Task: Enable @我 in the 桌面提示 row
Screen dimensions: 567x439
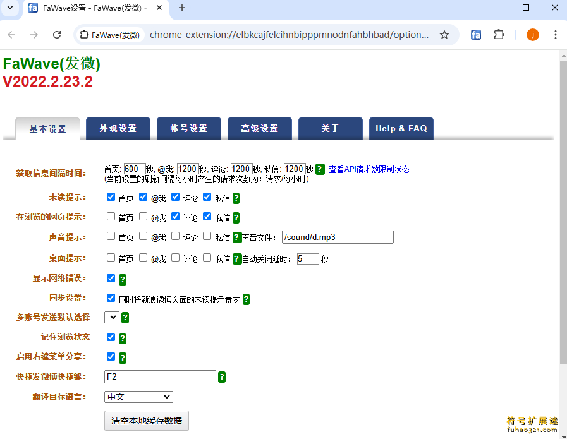Action: pos(143,258)
